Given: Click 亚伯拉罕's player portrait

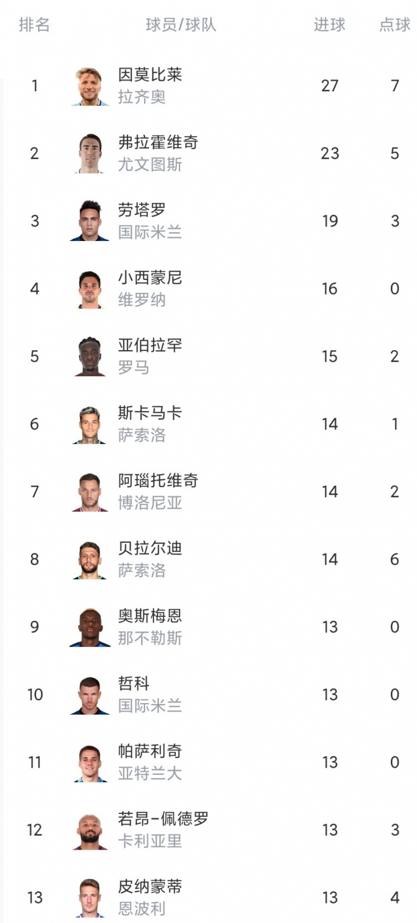Looking at the screenshot, I should pos(90,356).
